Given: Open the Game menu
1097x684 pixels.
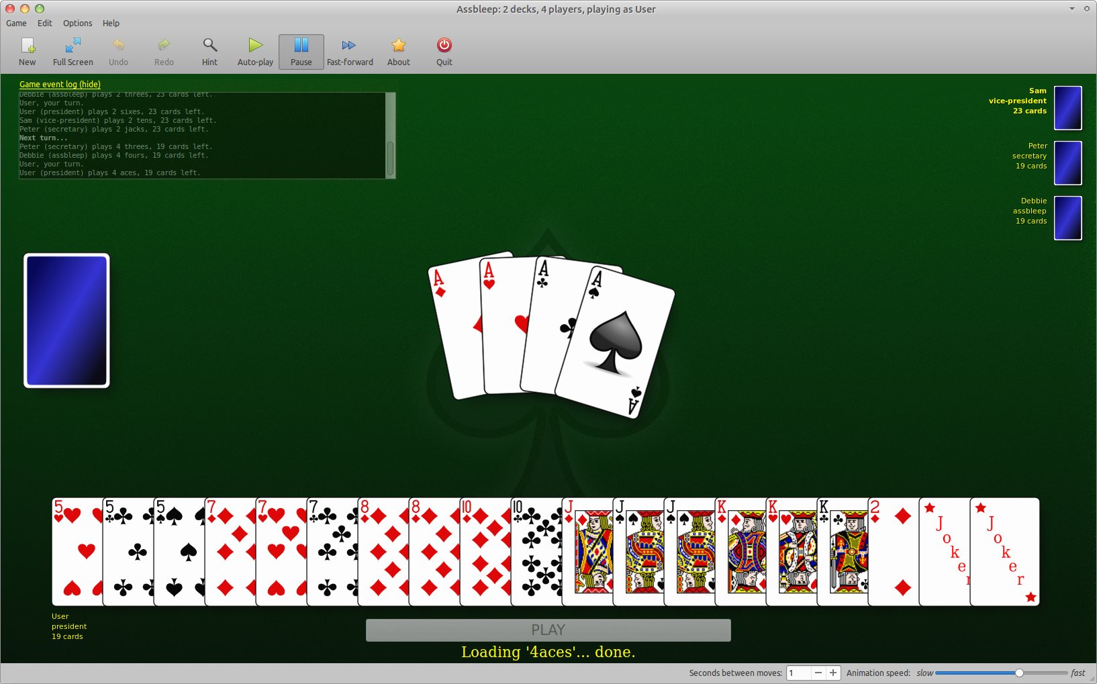Looking at the screenshot, I should click(16, 23).
